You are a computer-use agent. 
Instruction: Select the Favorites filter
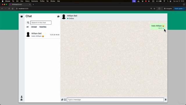pos(43,27)
